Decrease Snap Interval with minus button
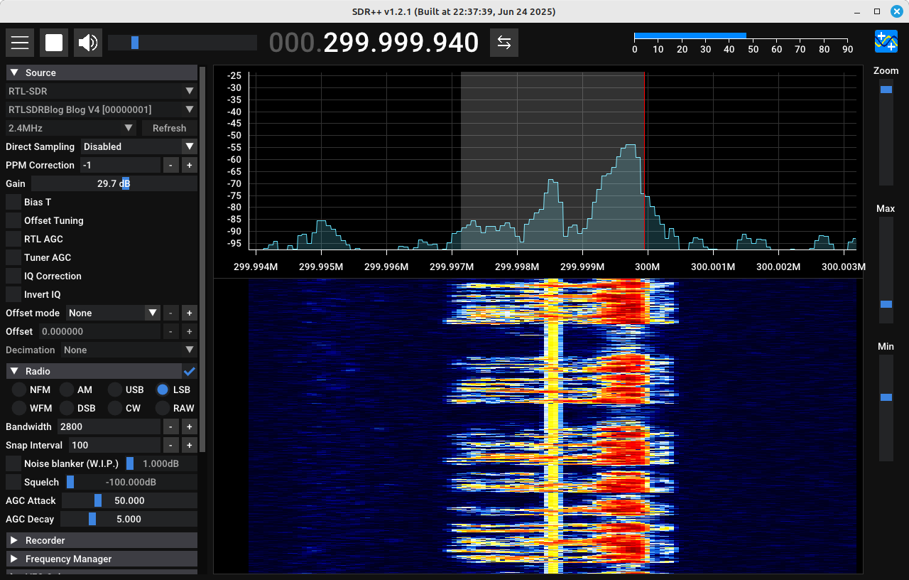Screen dimensions: 909x580 click(x=171, y=445)
